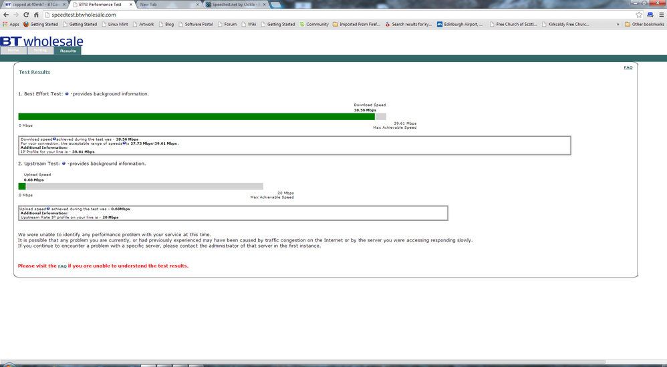The width and height of the screenshot is (667, 367).
Task: Open the Software Portal bookmark
Action: point(196,24)
